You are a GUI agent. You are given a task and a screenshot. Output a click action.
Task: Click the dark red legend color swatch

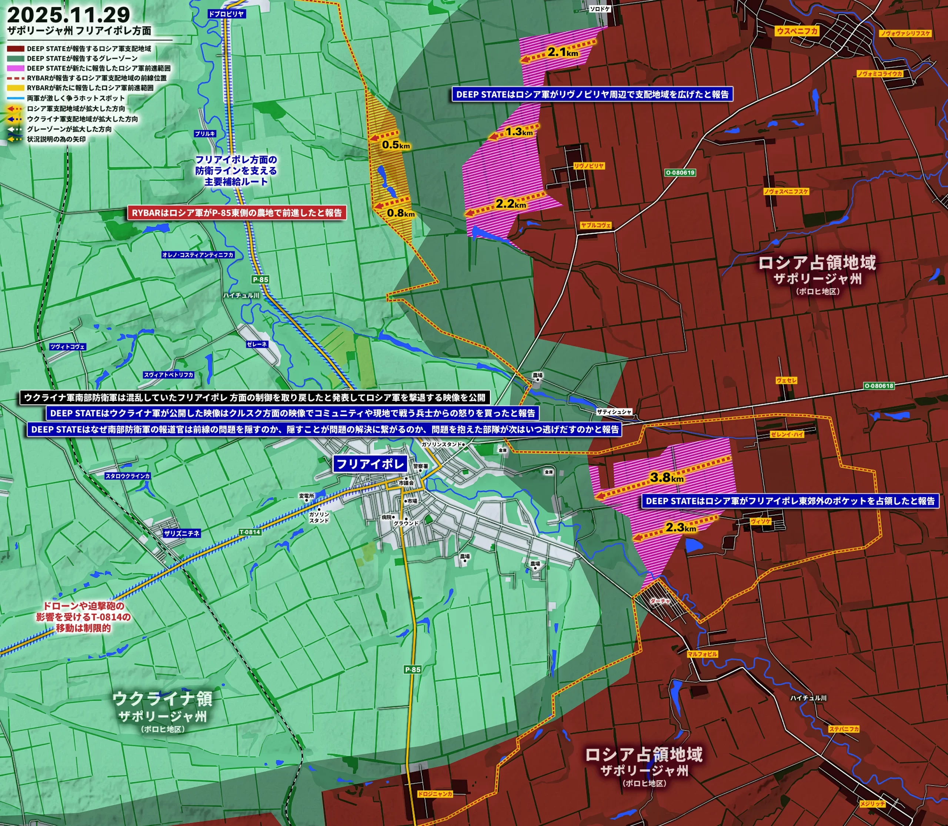coord(16,49)
